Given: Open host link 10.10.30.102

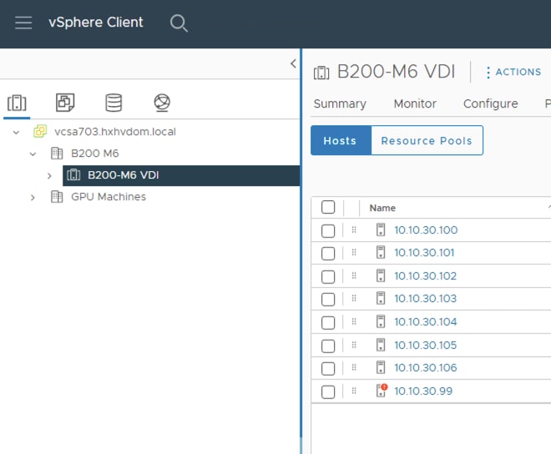Looking at the screenshot, I should pos(425,276).
